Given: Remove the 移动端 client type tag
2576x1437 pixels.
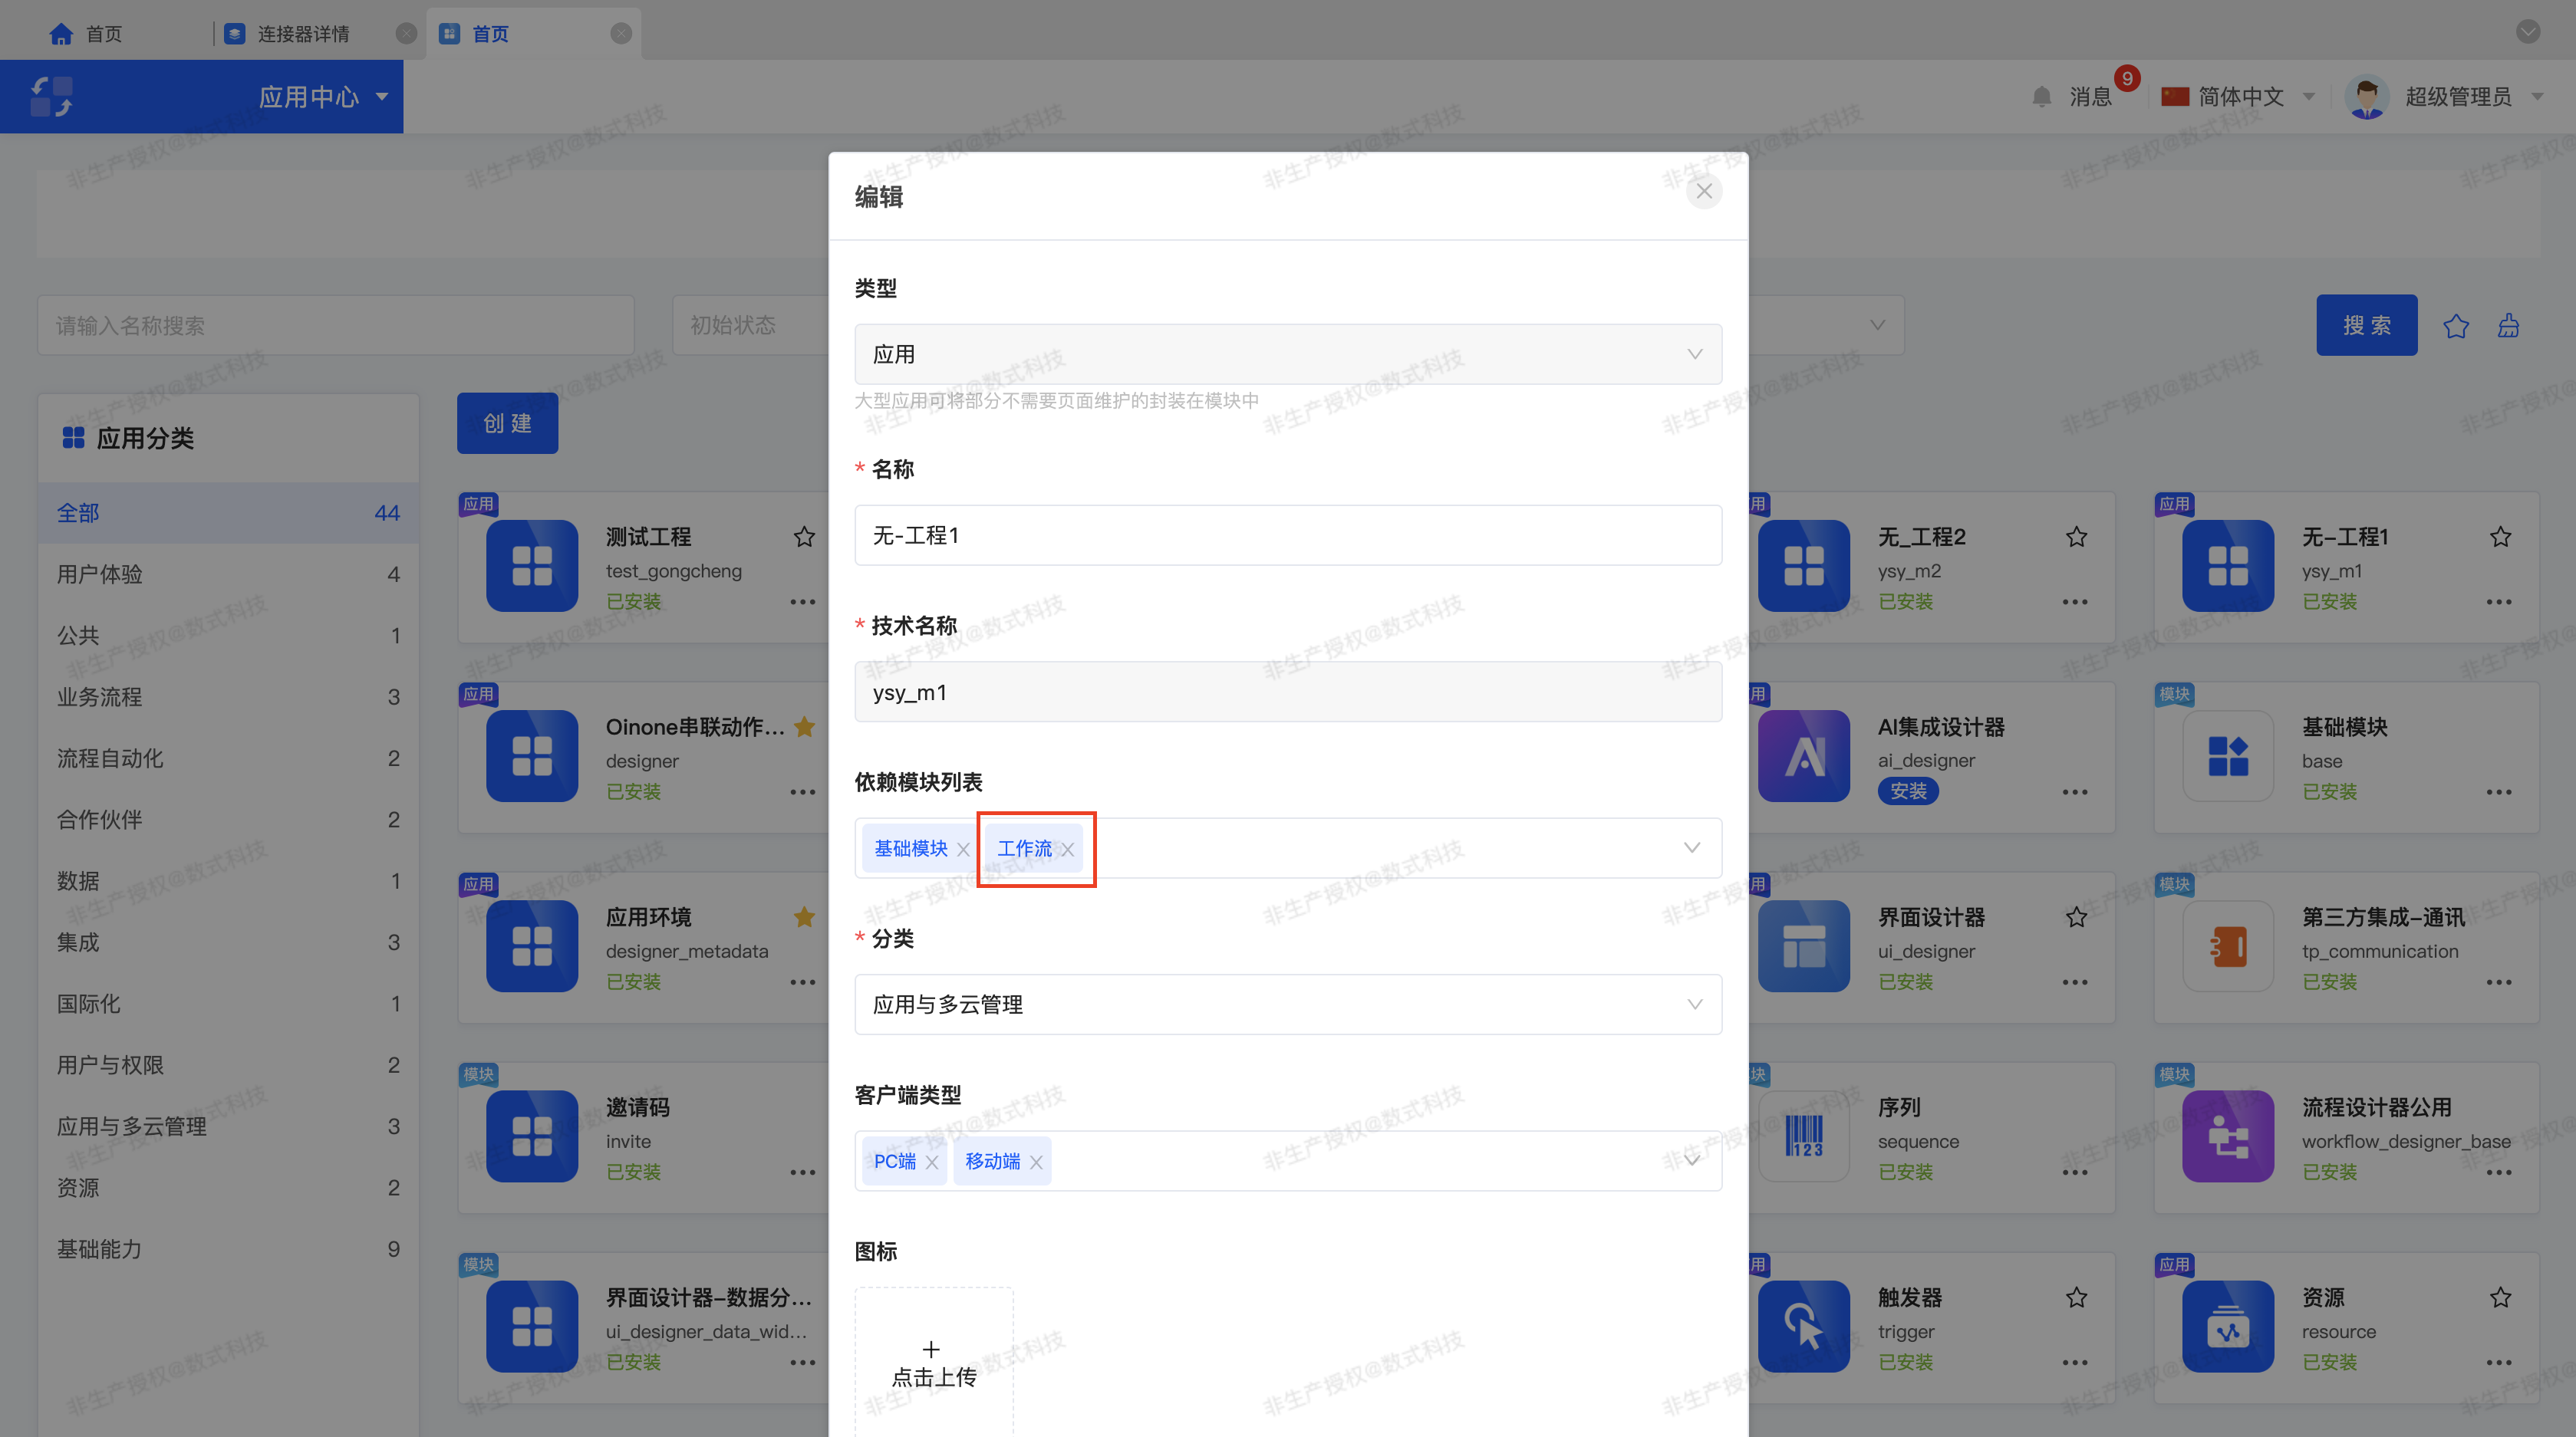Looking at the screenshot, I should [1036, 1162].
